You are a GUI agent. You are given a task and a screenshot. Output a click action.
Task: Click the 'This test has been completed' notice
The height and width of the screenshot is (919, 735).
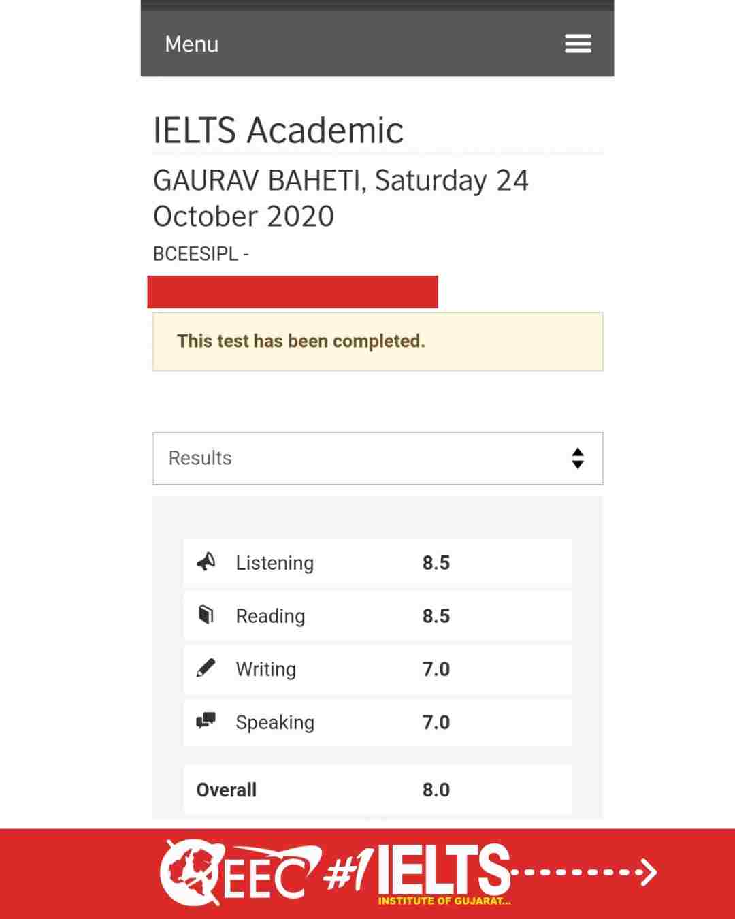pyautogui.click(x=378, y=342)
